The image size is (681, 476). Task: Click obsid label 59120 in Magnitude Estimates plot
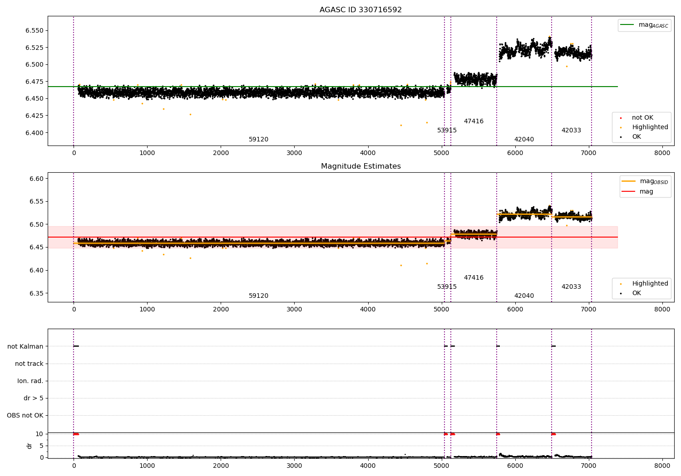click(258, 296)
